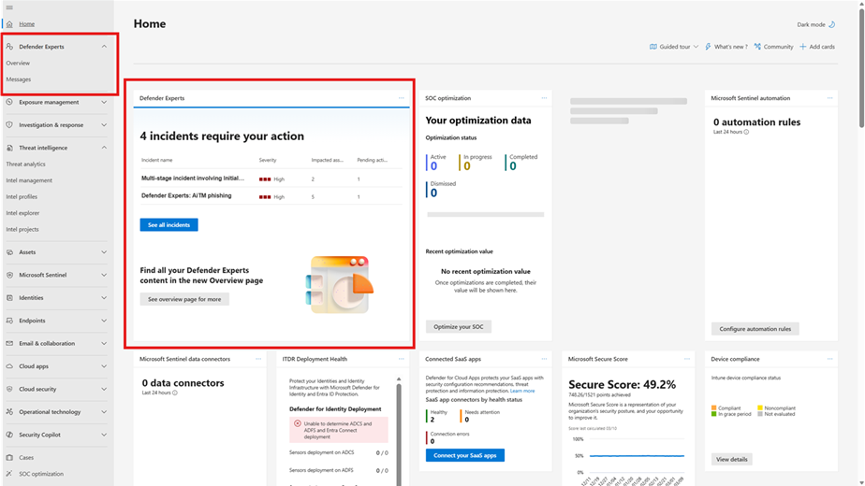The width and height of the screenshot is (865, 486).
Task: Click the Home icon in sidebar
Action: pyautogui.click(x=9, y=23)
